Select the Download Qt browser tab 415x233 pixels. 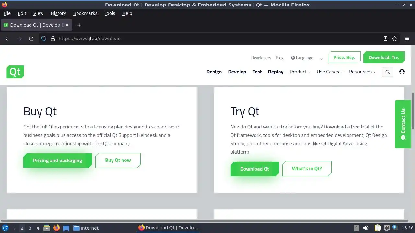pyautogui.click(x=36, y=25)
